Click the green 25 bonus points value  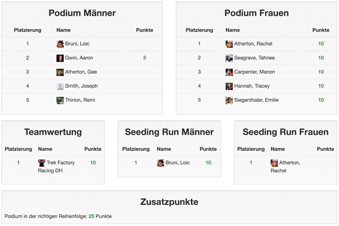(x=91, y=216)
